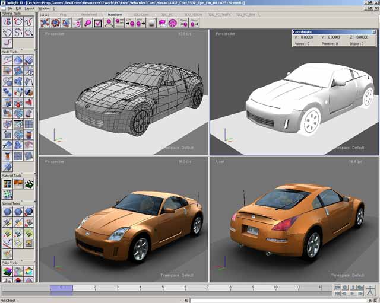The image size is (380, 303).
Task: Click the checkered material icon under Material Tools
Action: tap(28, 184)
